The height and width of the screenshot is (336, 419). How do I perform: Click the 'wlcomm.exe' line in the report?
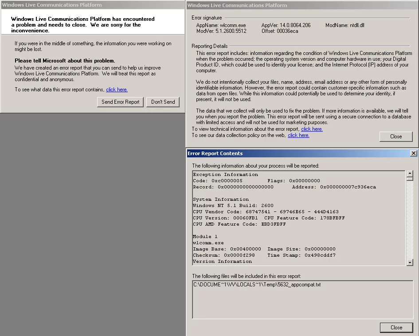[208, 243]
